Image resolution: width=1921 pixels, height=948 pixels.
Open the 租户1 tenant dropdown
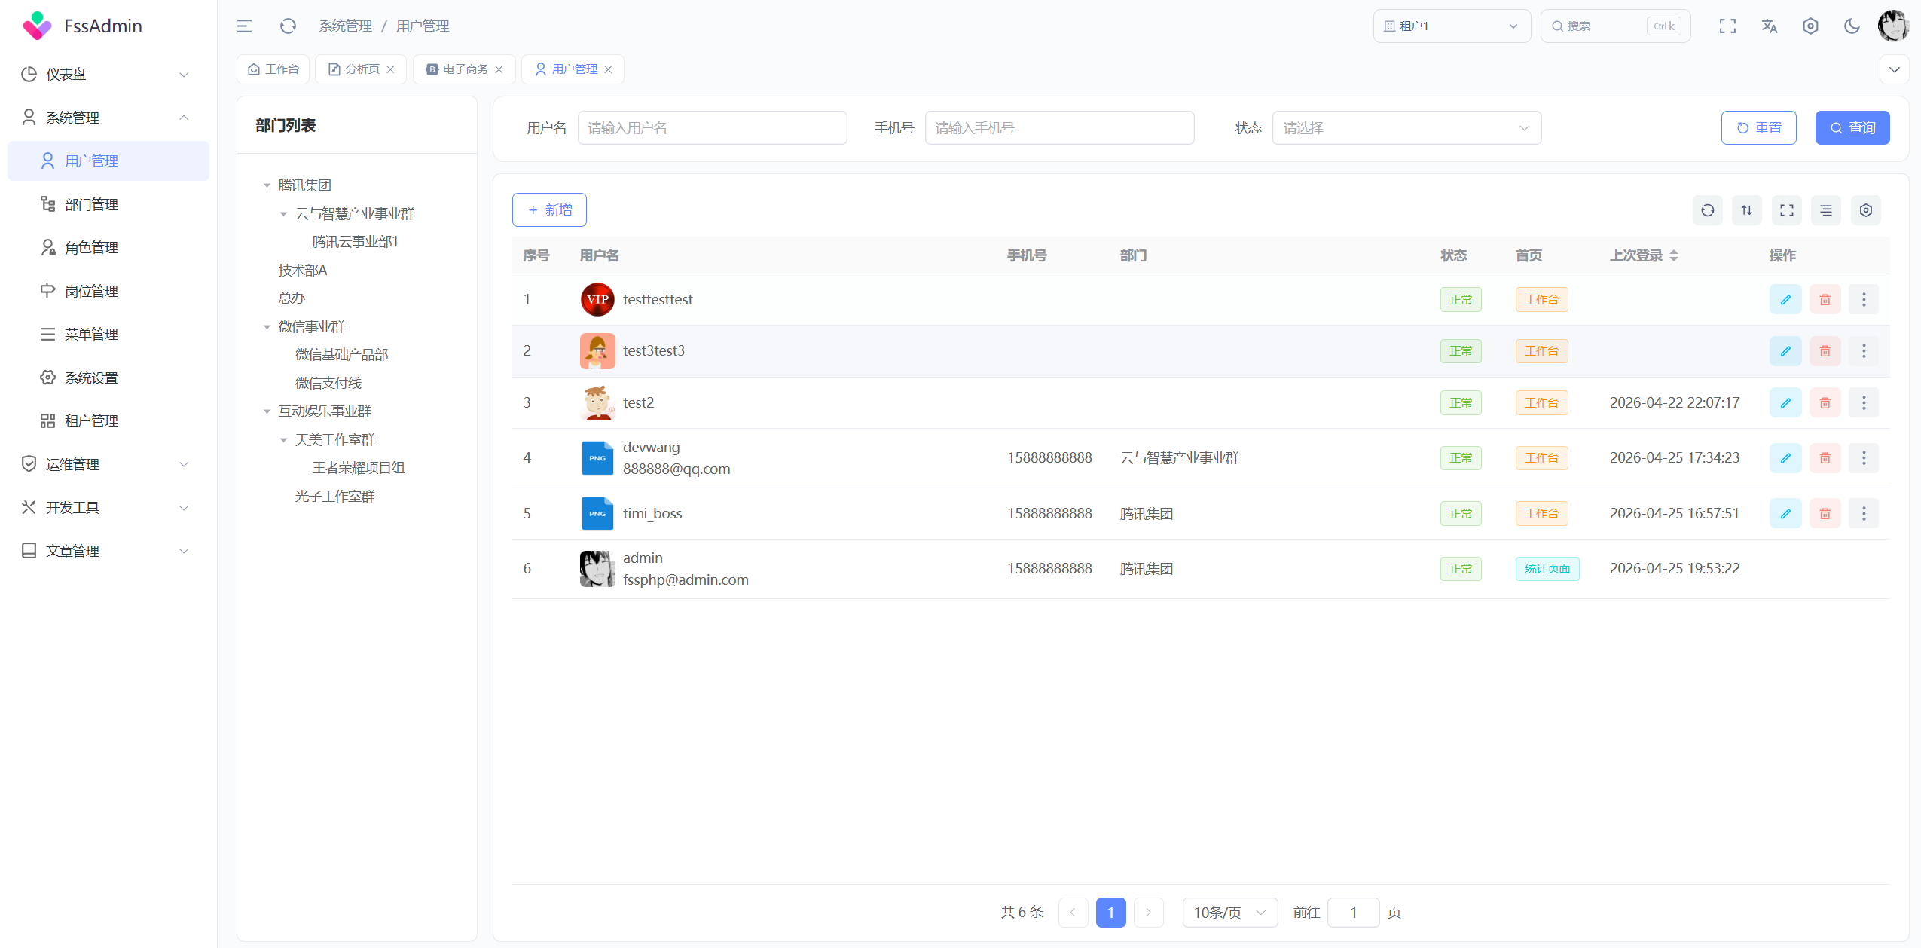pos(1451,26)
